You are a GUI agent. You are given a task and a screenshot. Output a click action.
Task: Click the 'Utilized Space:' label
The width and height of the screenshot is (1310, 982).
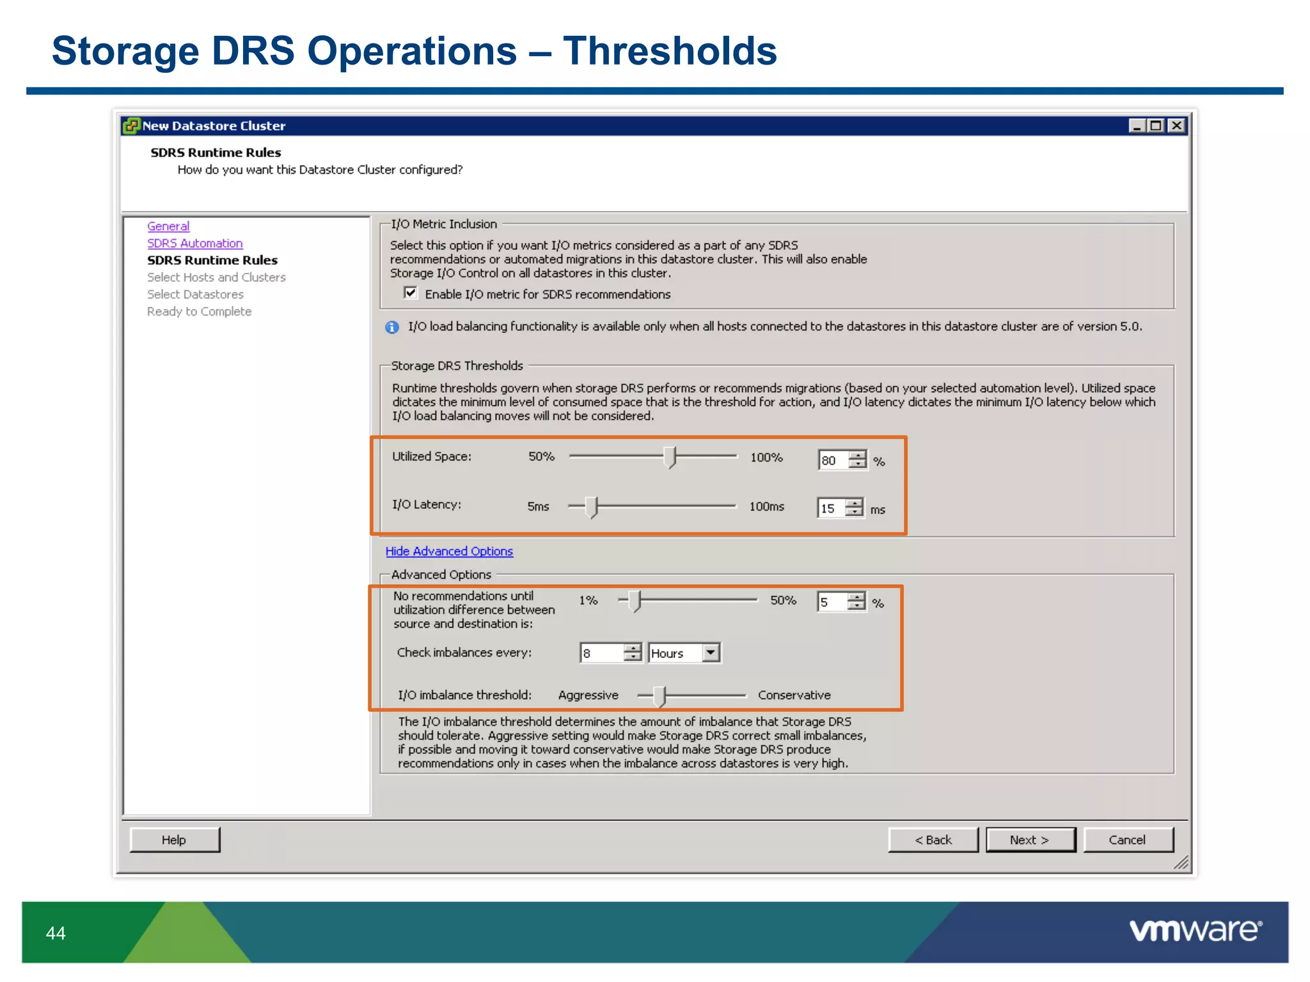tap(432, 456)
